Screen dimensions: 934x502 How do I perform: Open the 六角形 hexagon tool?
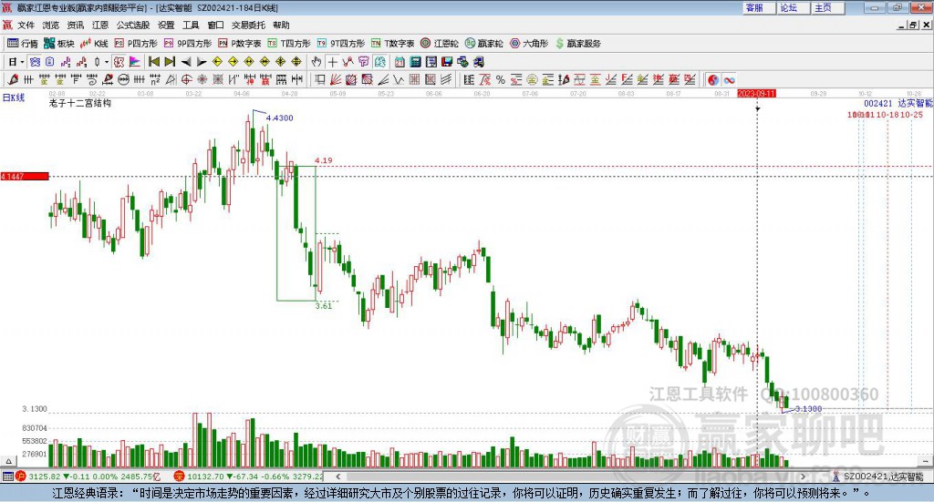tap(529, 44)
